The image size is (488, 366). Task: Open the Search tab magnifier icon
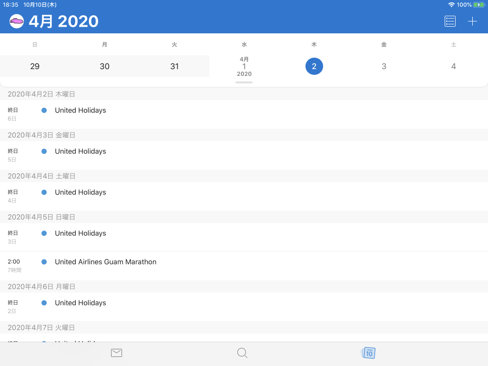(242, 353)
